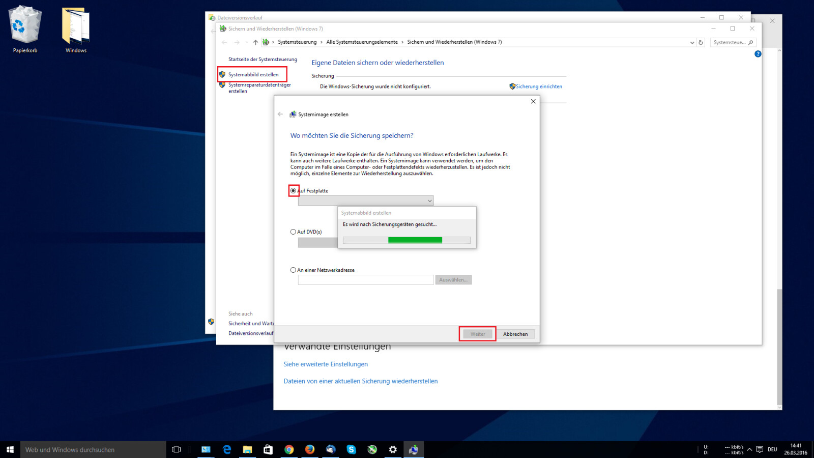Expand the address bar history dropdown
Image resolution: width=814 pixels, height=458 pixels.
click(x=692, y=42)
